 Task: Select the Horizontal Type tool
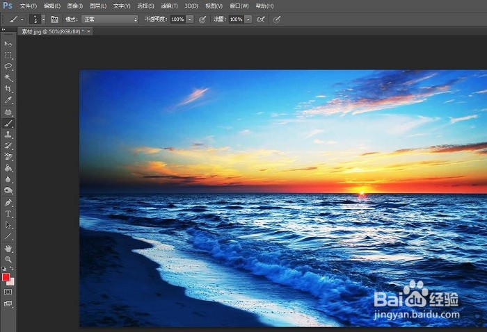pos(8,214)
